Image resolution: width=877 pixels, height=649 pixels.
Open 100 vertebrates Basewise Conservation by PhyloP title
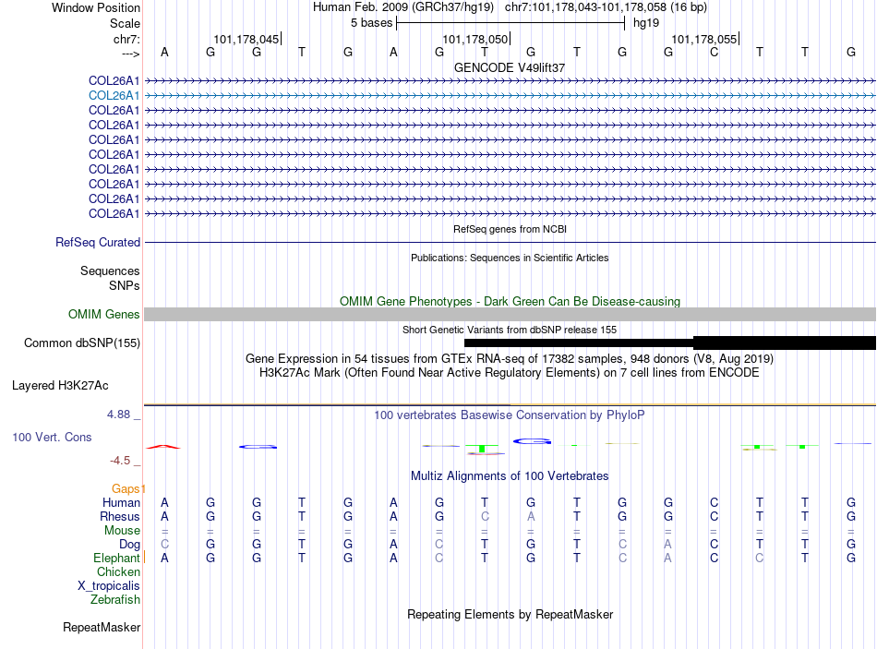tap(510, 415)
